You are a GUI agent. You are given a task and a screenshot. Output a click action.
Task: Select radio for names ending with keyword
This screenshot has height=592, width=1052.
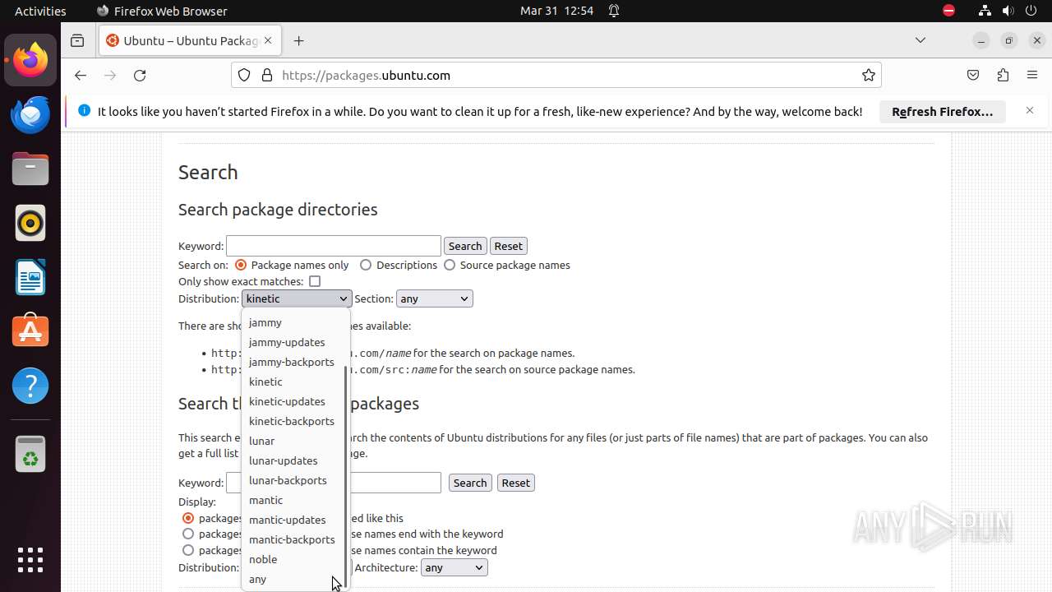(188, 534)
